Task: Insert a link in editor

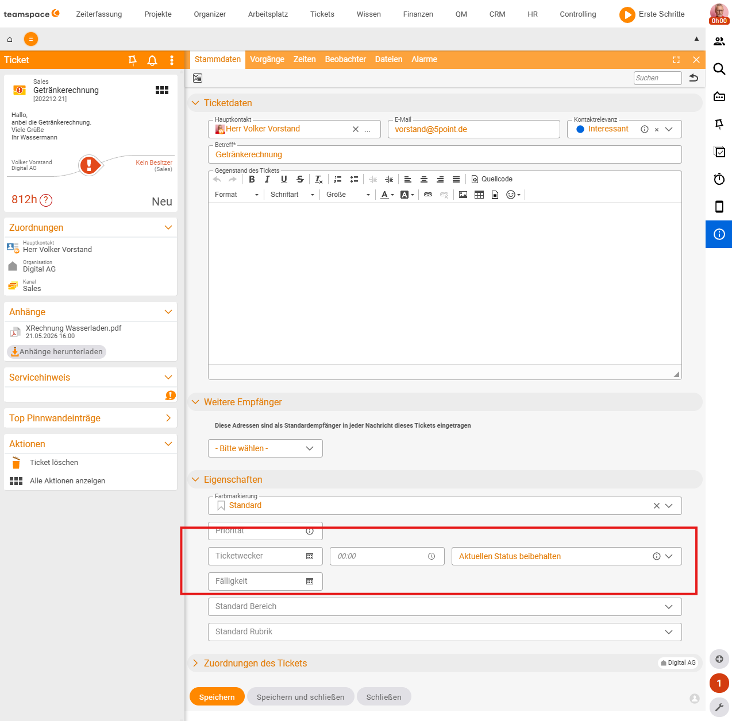Action: [x=428, y=195]
